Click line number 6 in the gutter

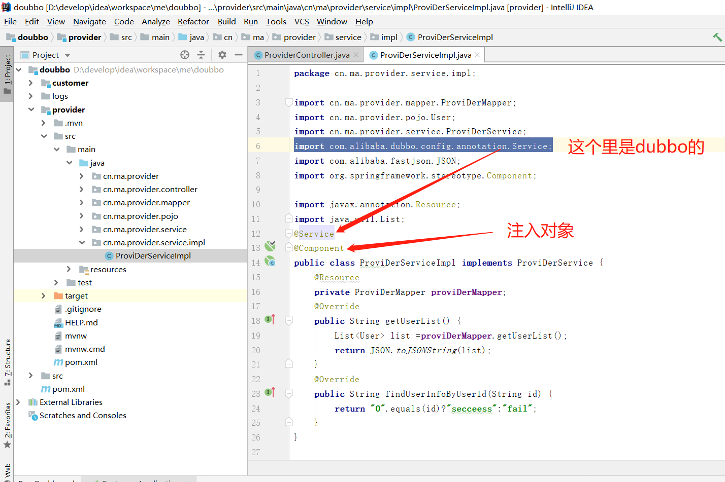(258, 146)
